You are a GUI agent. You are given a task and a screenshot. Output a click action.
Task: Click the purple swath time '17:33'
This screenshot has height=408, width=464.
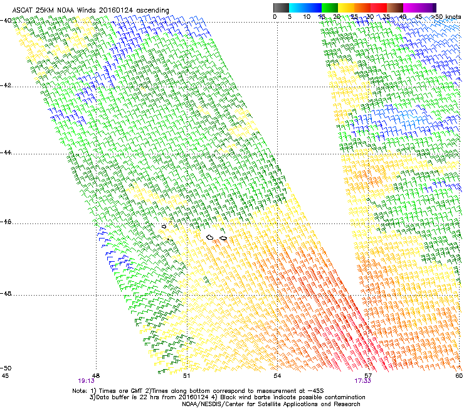click(362, 381)
